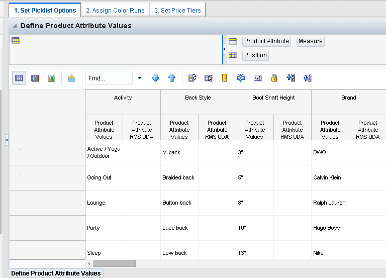Image resolution: width=386 pixels, height=278 pixels.
Task: Select the 5" boot shaft cell
Action: [254, 177]
